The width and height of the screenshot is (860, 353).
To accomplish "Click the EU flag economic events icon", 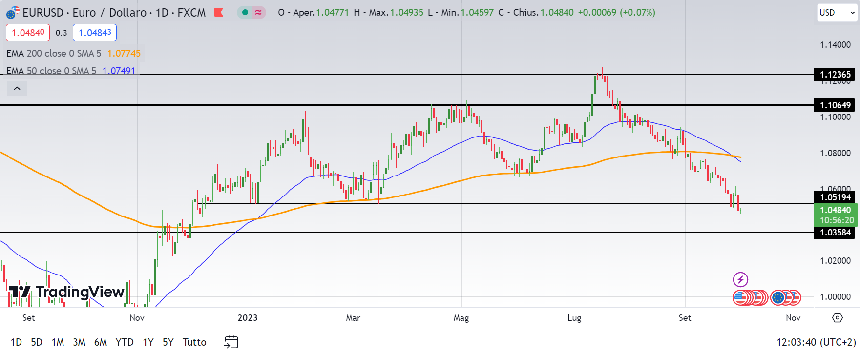I will click(x=778, y=297).
